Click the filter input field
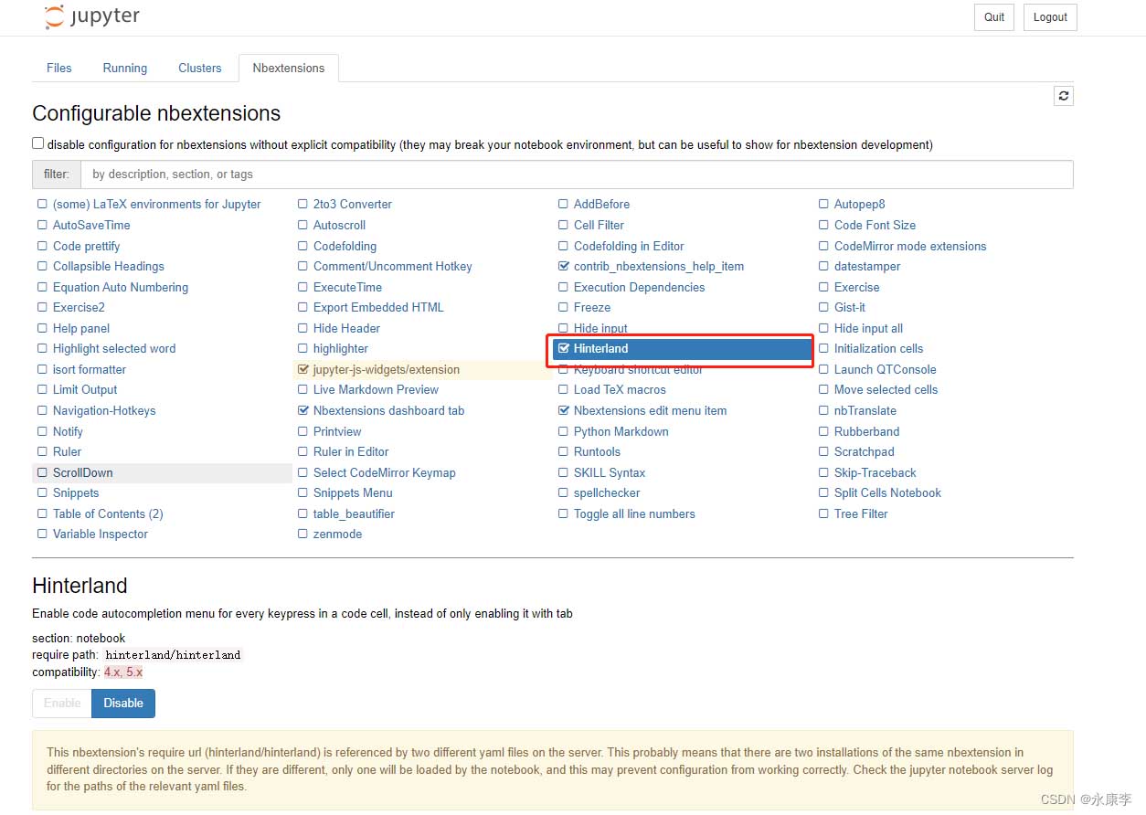 [x=577, y=175]
